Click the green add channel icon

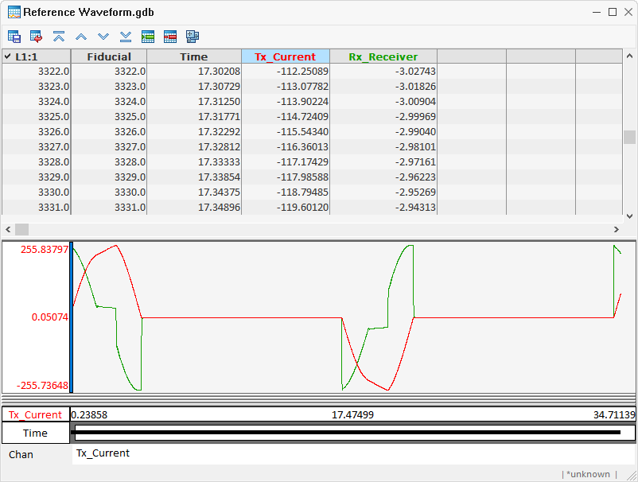[148, 37]
